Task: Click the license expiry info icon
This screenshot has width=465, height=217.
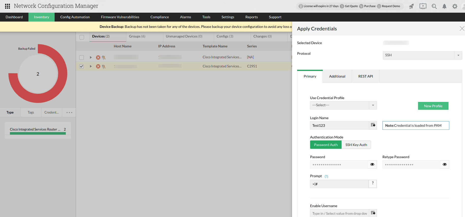Action: coord(301,6)
